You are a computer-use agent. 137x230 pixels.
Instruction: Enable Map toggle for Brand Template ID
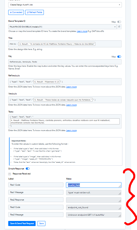coord(119,22)
